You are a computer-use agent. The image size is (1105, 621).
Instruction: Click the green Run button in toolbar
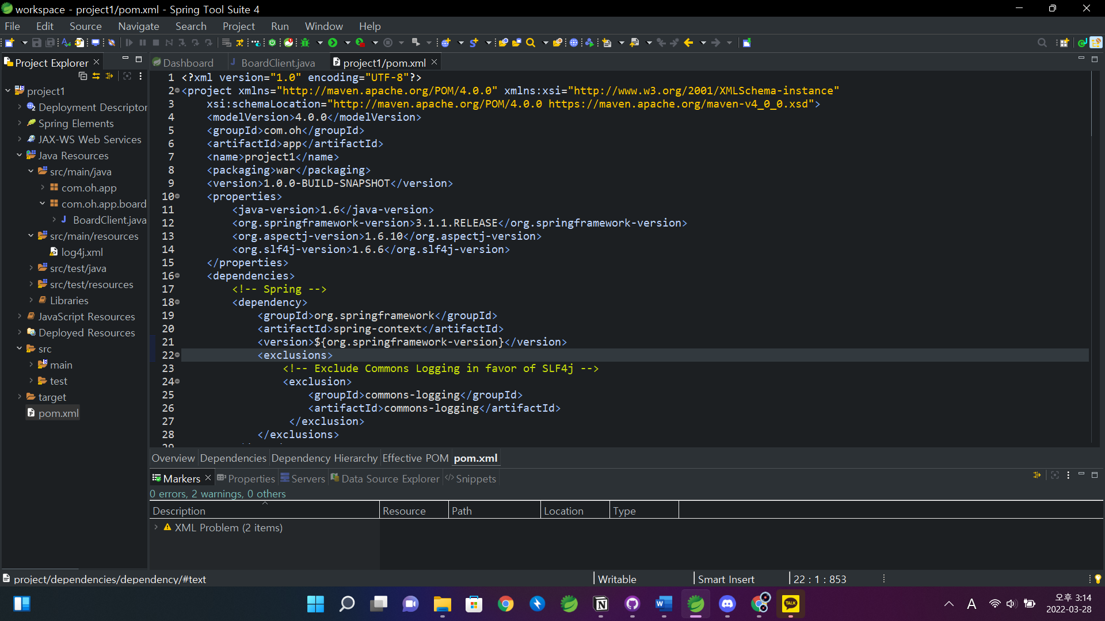pos(333,43)
